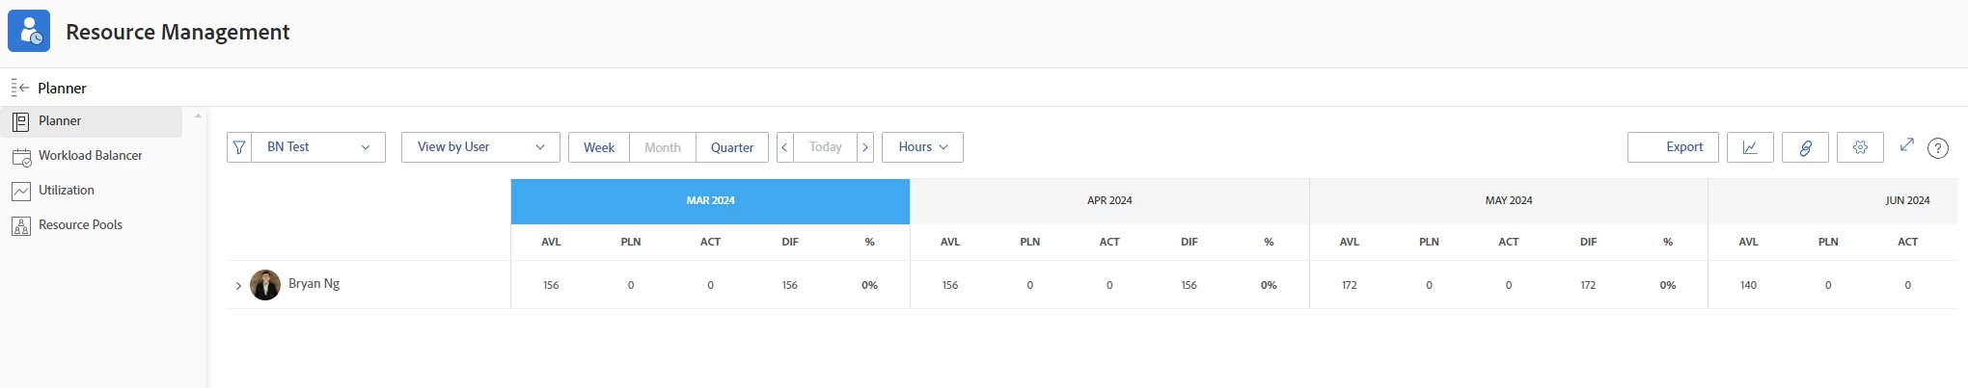Go to the next time period
This screenshot has height=388, width=1968.
(865, 147)
